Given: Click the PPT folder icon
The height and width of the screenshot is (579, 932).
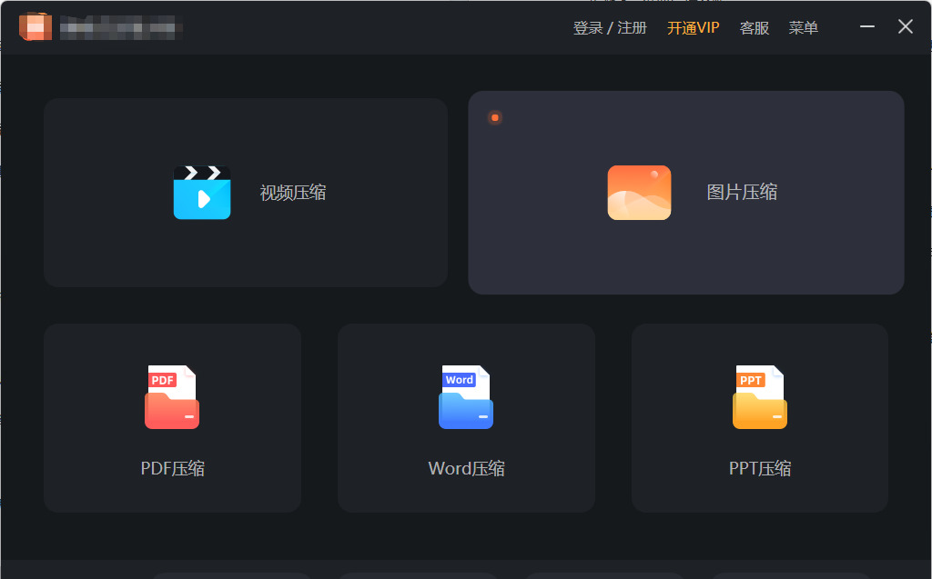Looking at the screenshot, I should (760, 396).
